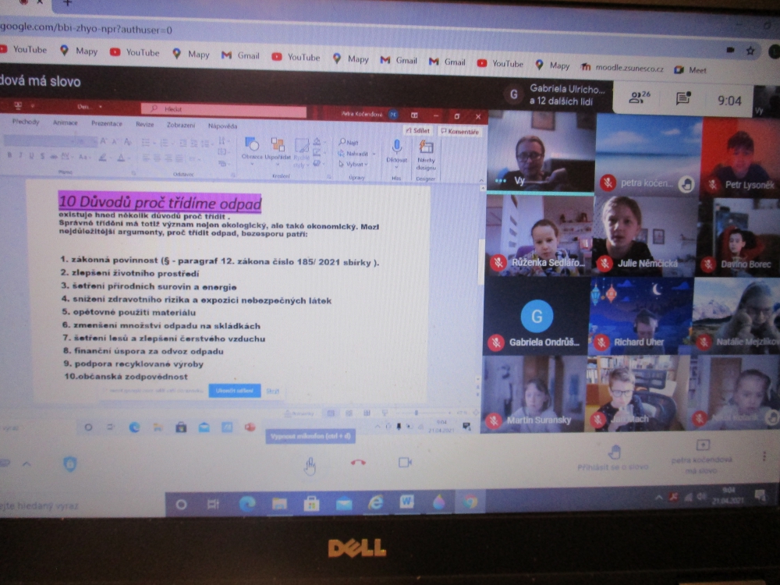Screen dimensions: 780x585
Task: Expand the chevron beside Meet's shield icon
Action: coord(26,463)
